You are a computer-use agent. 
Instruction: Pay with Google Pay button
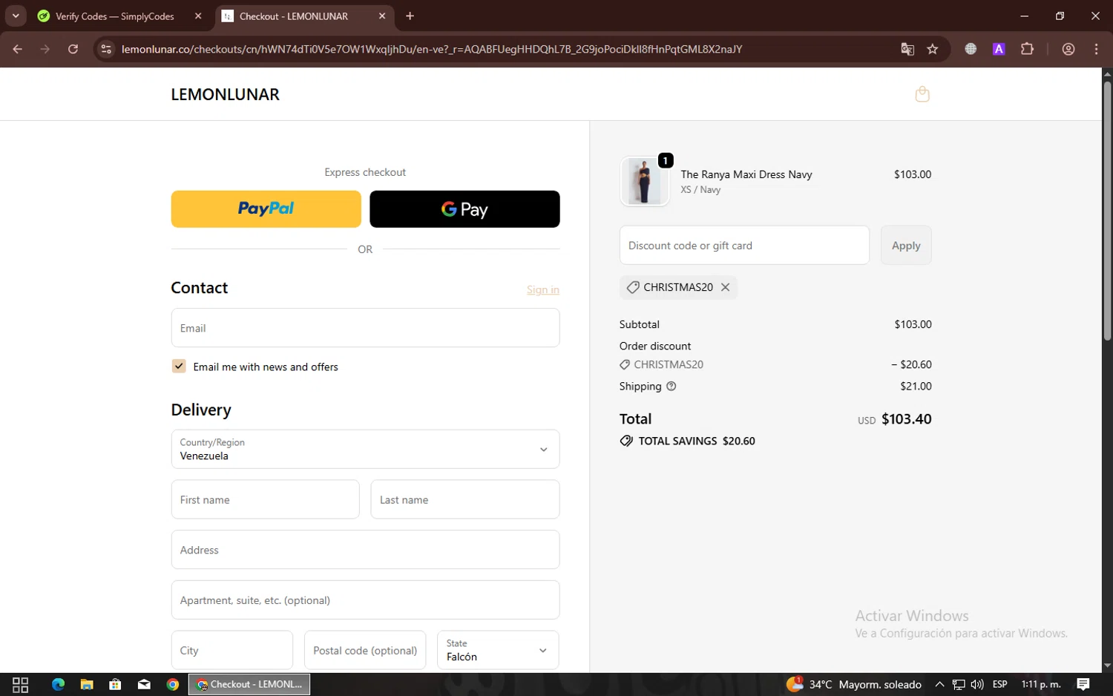pos(464,209)
